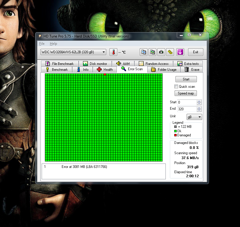Close the HD Tune Pro window
This screenshot has height=227, width=240.
coord(200,35)
